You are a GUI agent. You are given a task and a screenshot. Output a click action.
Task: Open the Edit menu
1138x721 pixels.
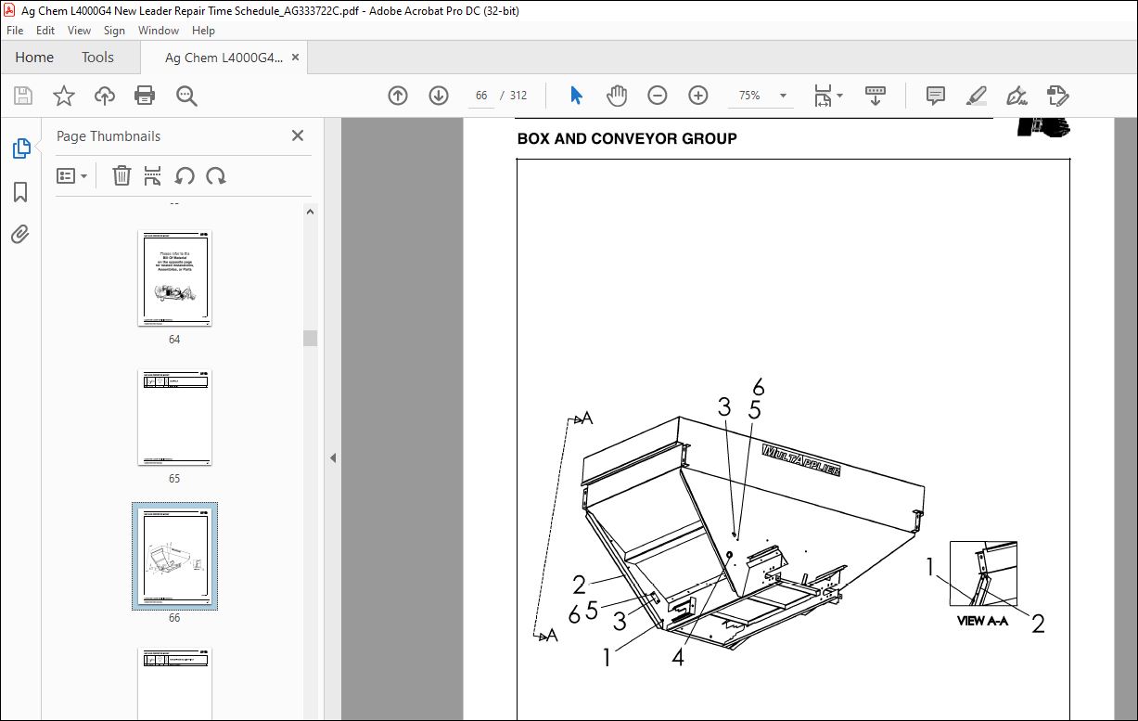click(x=45, y=31)
